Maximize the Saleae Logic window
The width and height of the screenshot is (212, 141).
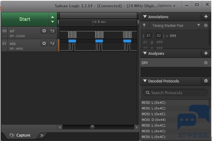197,5
